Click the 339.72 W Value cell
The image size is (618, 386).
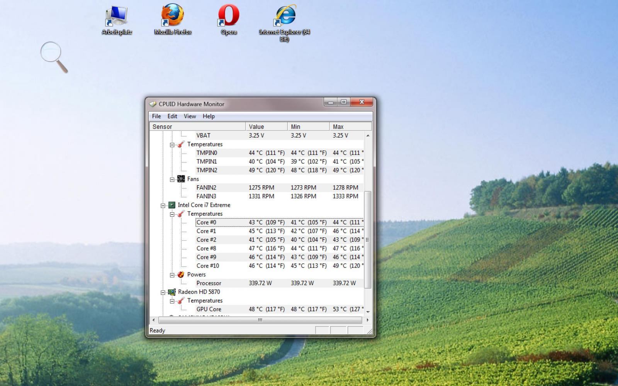point(260,283)
